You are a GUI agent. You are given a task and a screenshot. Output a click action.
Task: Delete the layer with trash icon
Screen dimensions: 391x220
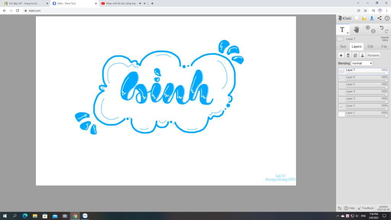click(x=348, y=55)
